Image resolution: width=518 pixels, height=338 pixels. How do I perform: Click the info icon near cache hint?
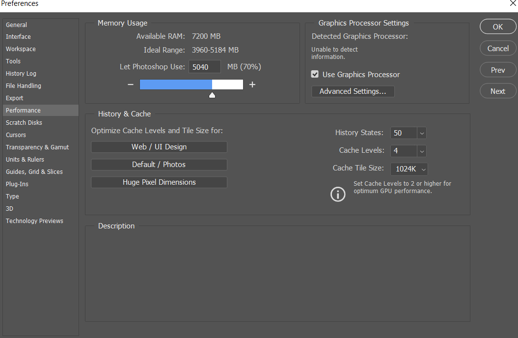pos(338,194)
